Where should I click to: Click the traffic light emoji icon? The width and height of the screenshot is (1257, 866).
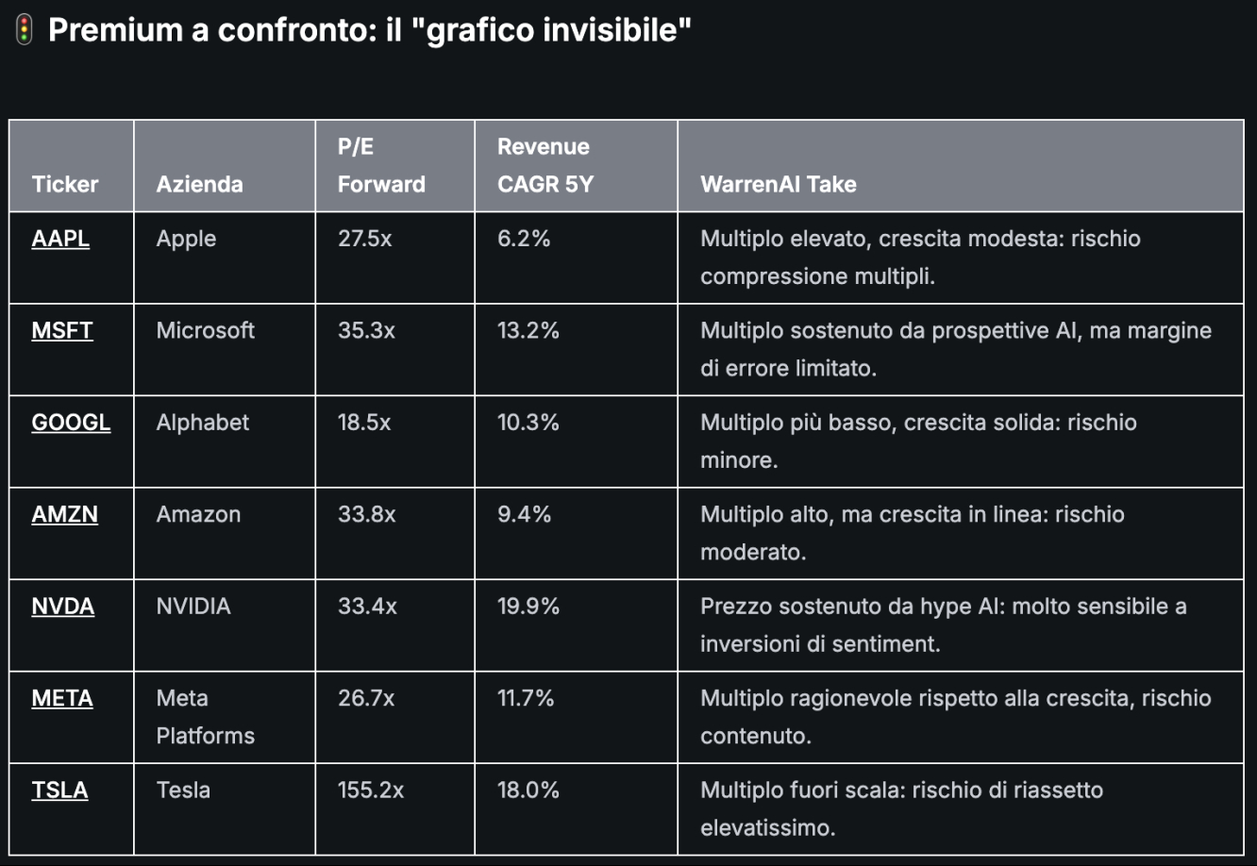click(x=25, y=30)
